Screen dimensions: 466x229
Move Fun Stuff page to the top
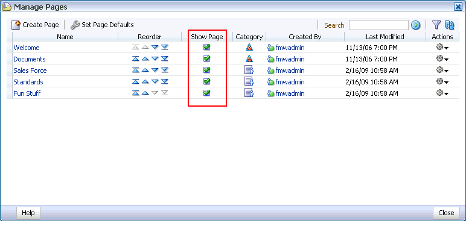pyautogui.click(x=136, y=93)
